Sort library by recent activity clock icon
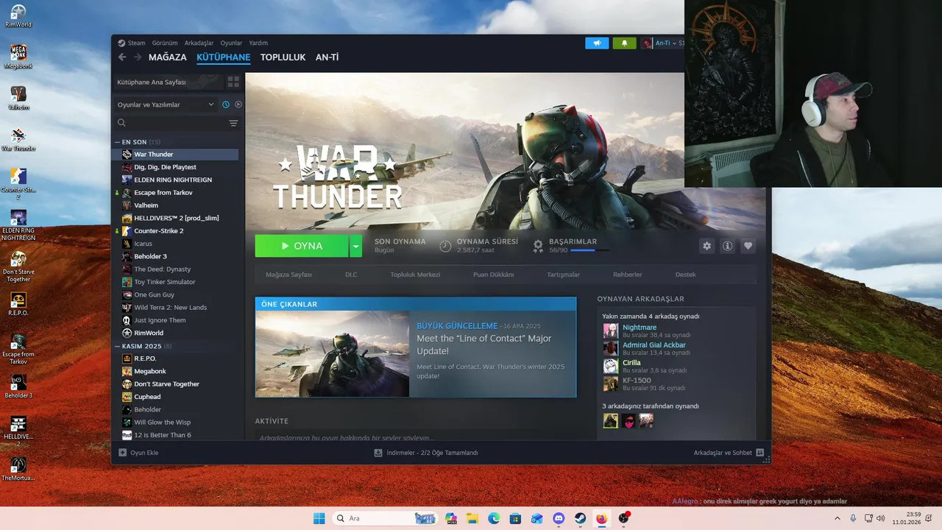Screen dimensions: 942x530 226,105
